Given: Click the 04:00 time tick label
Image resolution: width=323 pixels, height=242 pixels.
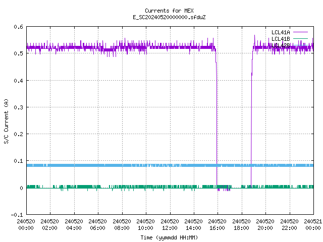Looking at the screenshot, I should [74, 228].
